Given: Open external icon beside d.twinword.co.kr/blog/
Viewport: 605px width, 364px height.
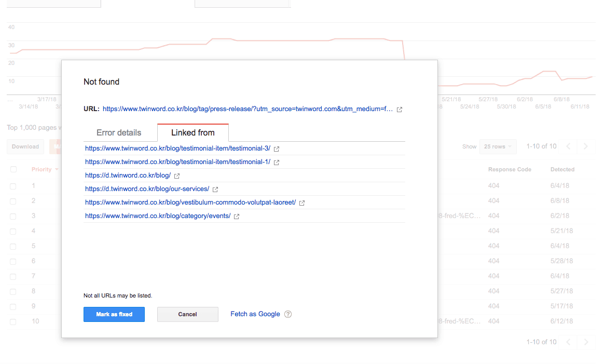Looking at the screenshot, I should (x=177, y=176).
